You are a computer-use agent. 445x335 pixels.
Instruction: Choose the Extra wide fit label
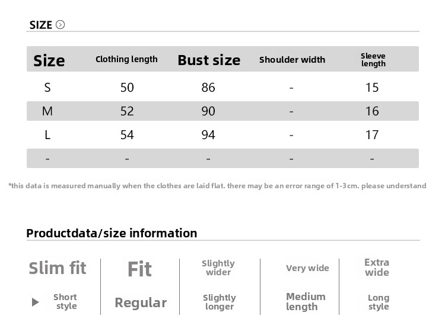point(377,268)
